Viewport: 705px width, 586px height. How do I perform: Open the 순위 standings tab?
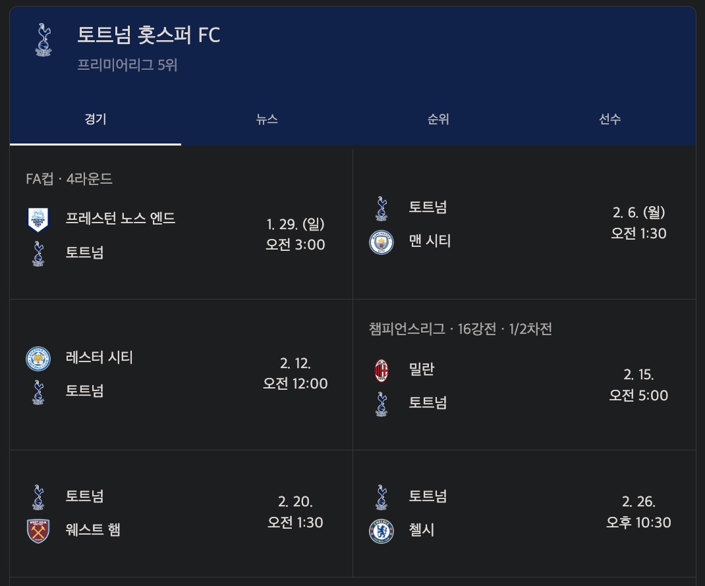pos(437,119)
